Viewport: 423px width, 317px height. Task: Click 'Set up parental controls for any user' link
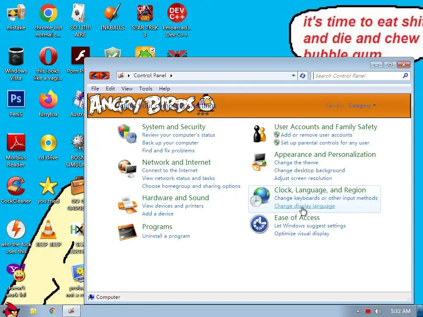(x=325, y=142)
